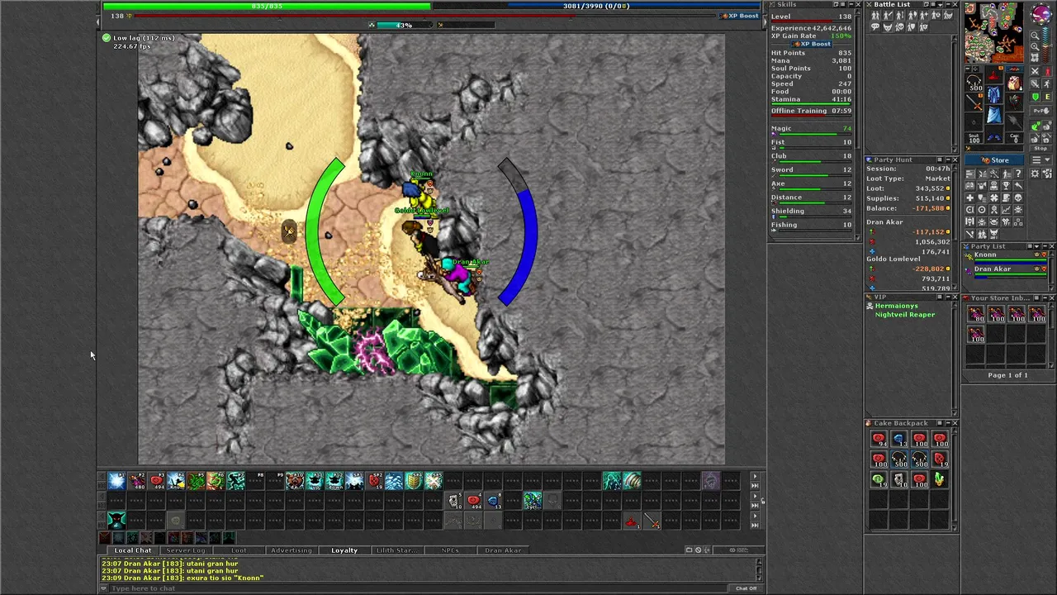Toggle Expert mode E button
This screenshot has height=595, width=1057.
click(x=1047, y=97)
